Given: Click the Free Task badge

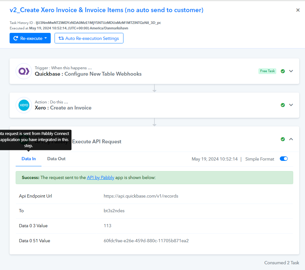Looking at the screenshot, I should [x=267, y=71].
